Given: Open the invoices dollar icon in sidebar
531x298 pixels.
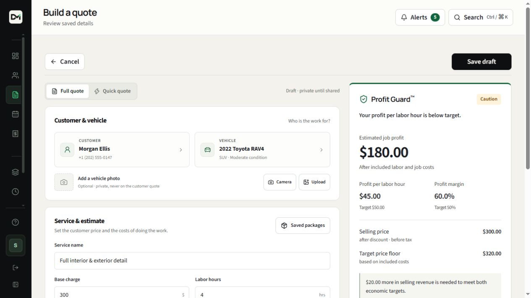Looking at the screenshot, I should click(16, 134).
